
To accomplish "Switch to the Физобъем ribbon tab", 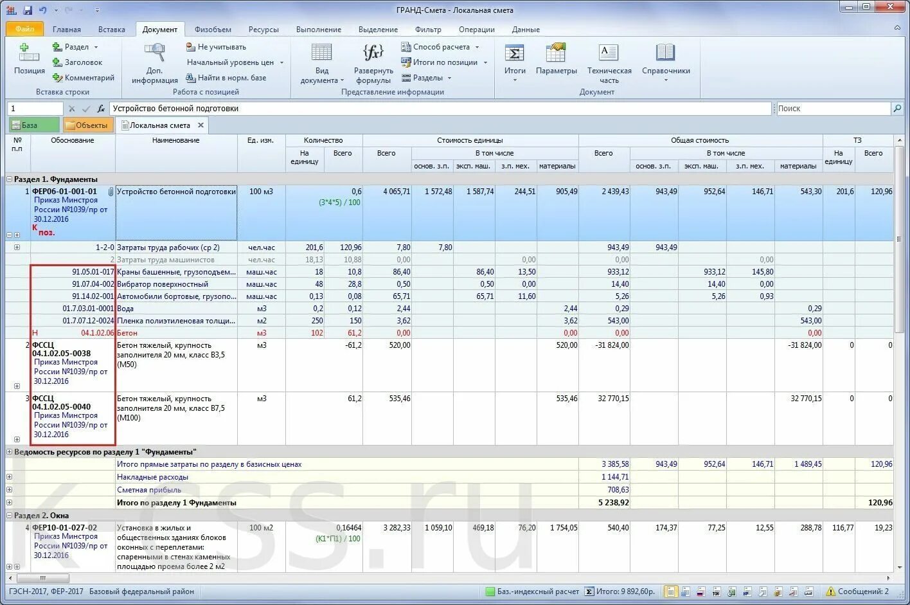I will pos(213,30).
